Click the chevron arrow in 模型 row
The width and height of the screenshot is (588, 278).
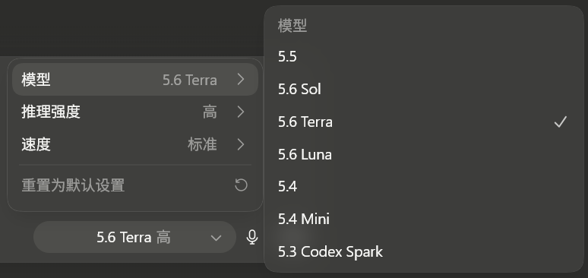coord(241,79)
